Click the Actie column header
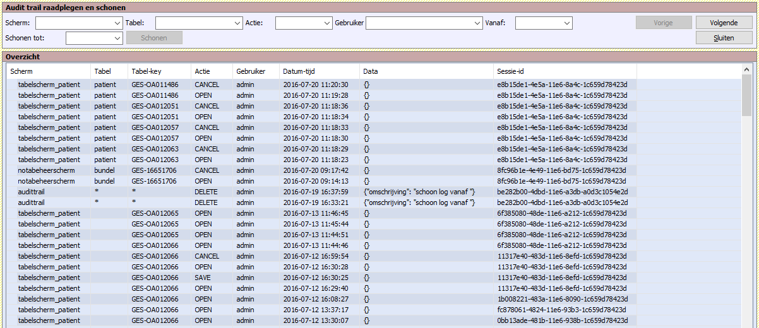 coord(211,71)
